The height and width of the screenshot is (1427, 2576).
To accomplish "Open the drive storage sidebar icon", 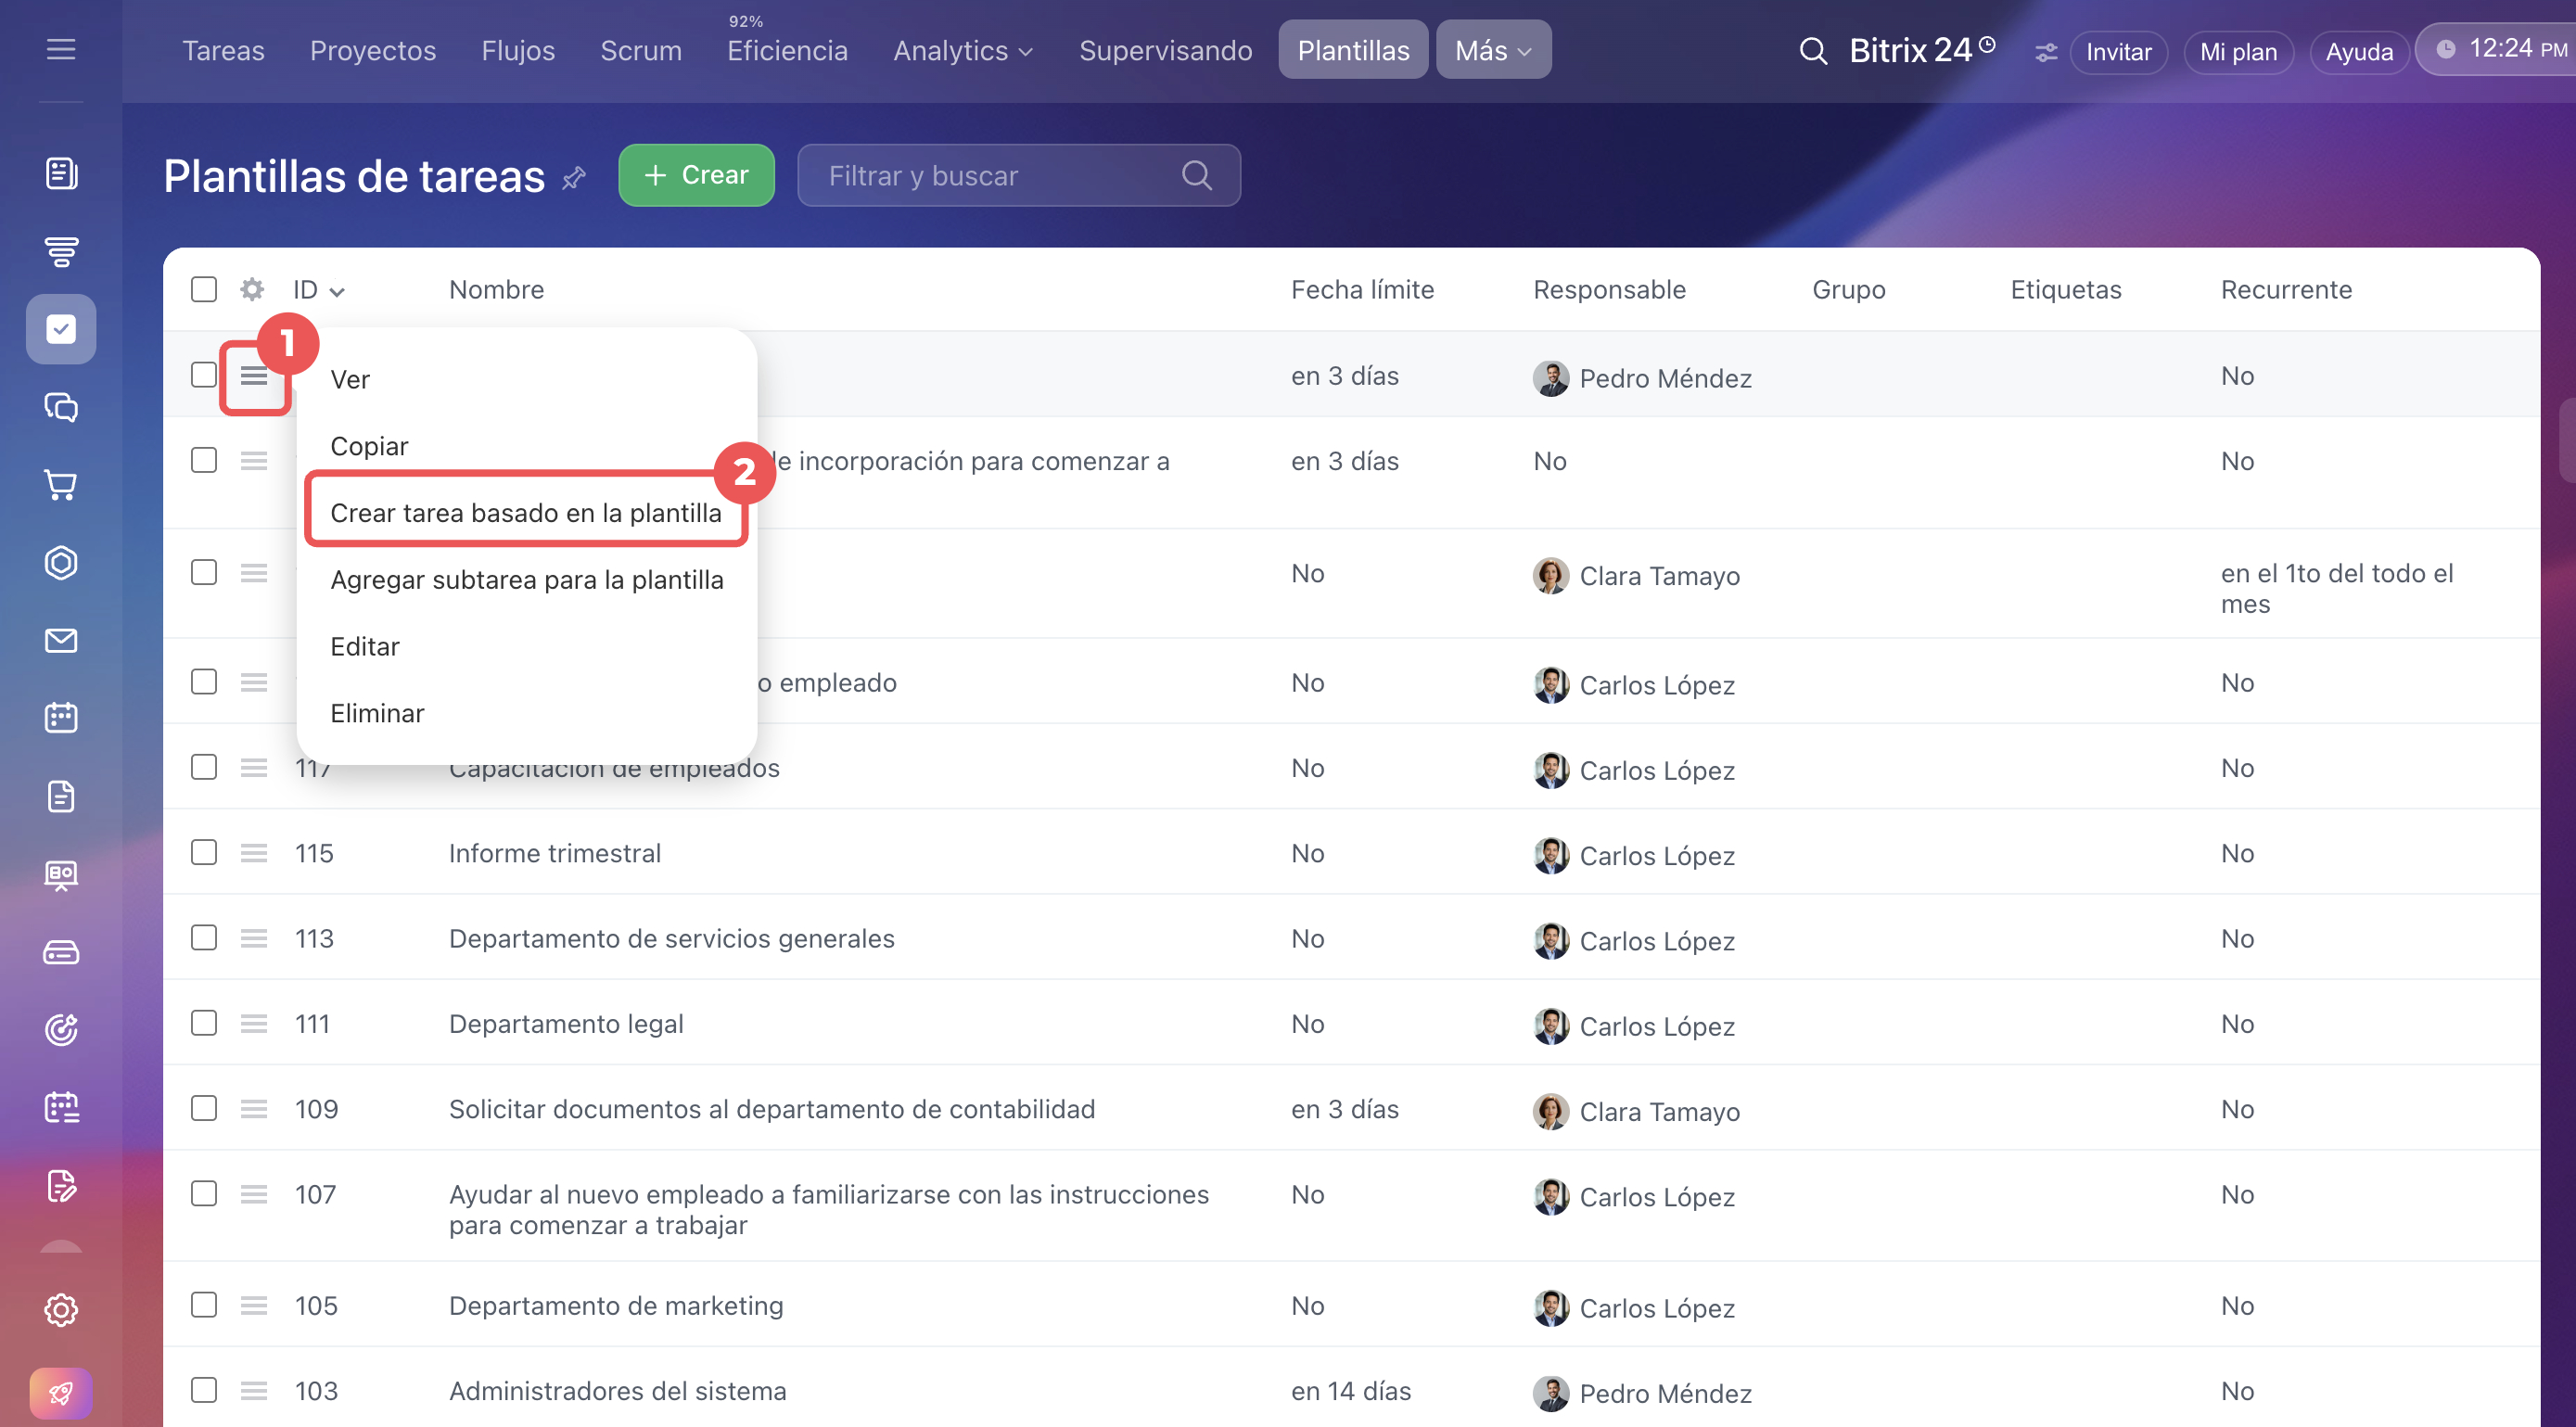I will point(61,952).
